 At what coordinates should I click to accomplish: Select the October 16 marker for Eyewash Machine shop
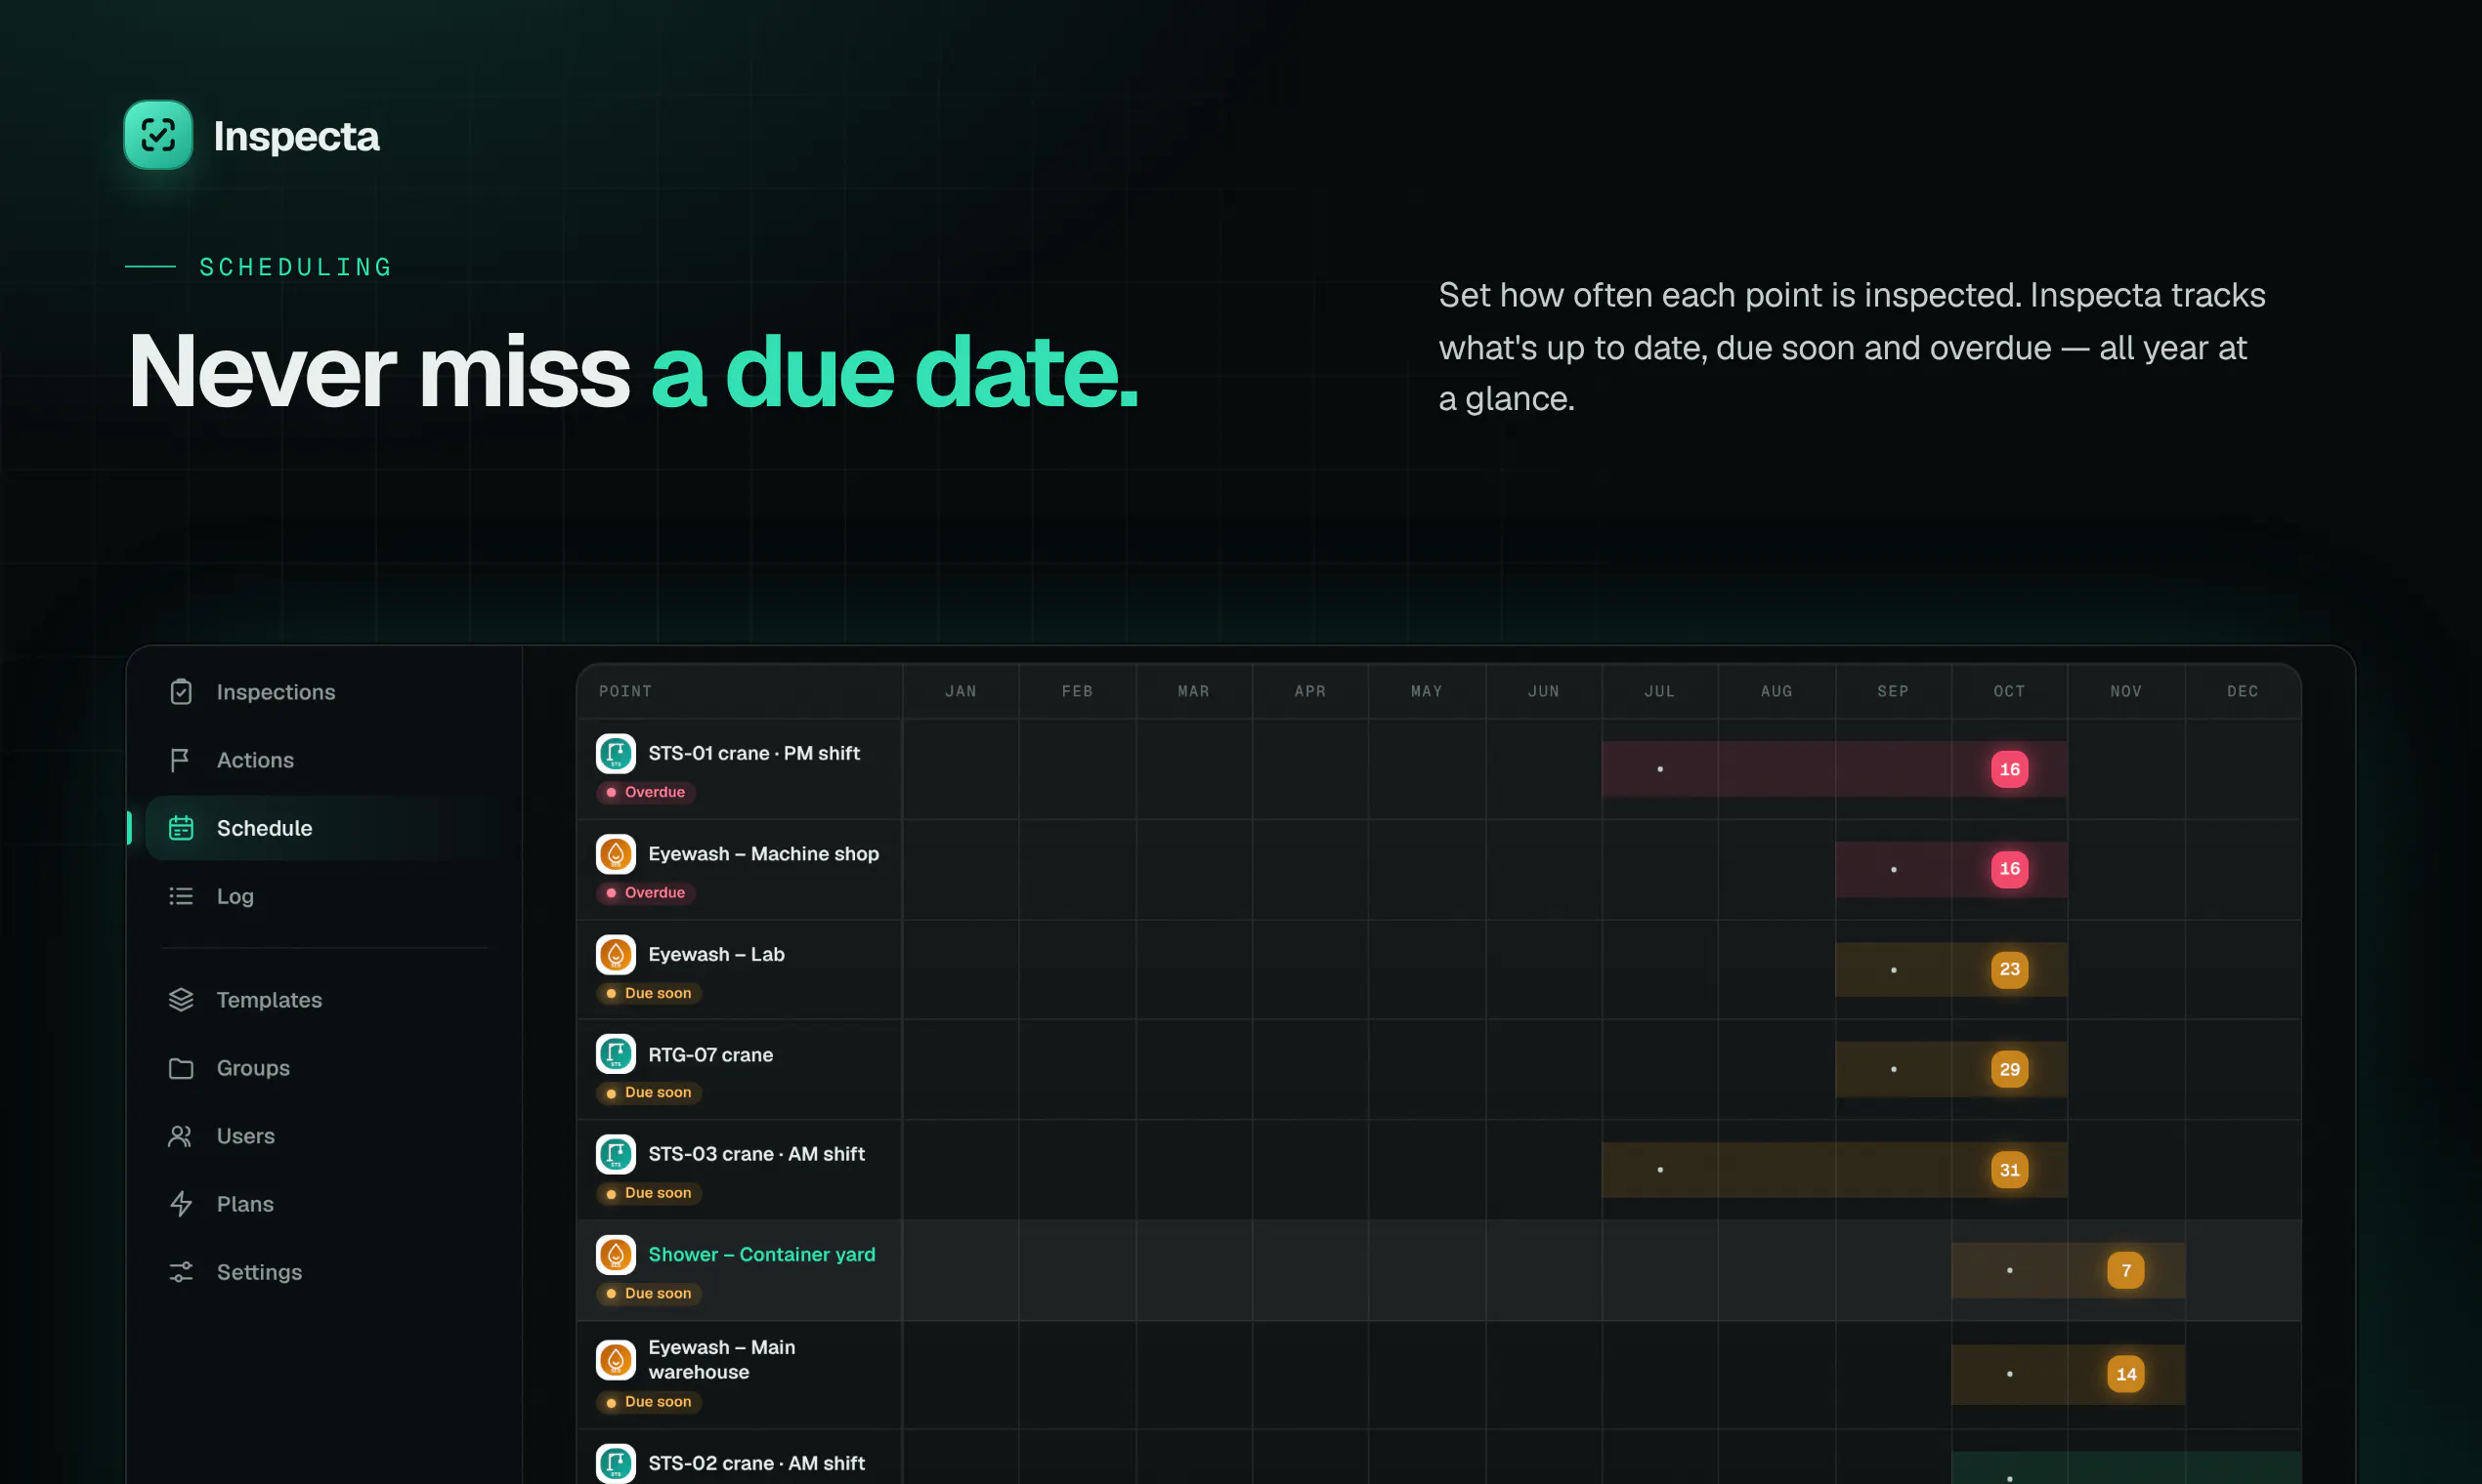tap(2010, 869)
